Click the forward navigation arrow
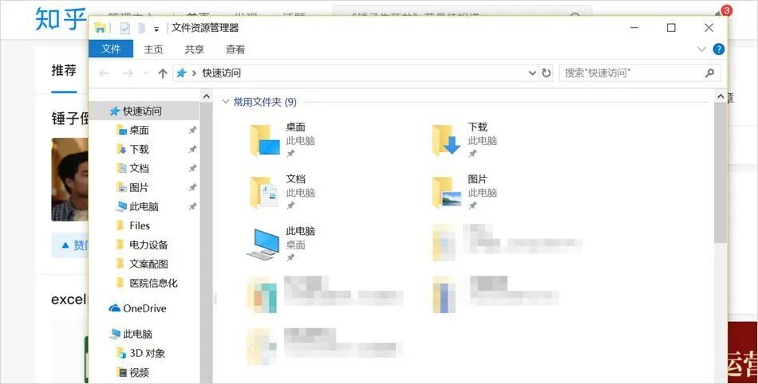This screenshot has width=758, height=384. (128, 73)
